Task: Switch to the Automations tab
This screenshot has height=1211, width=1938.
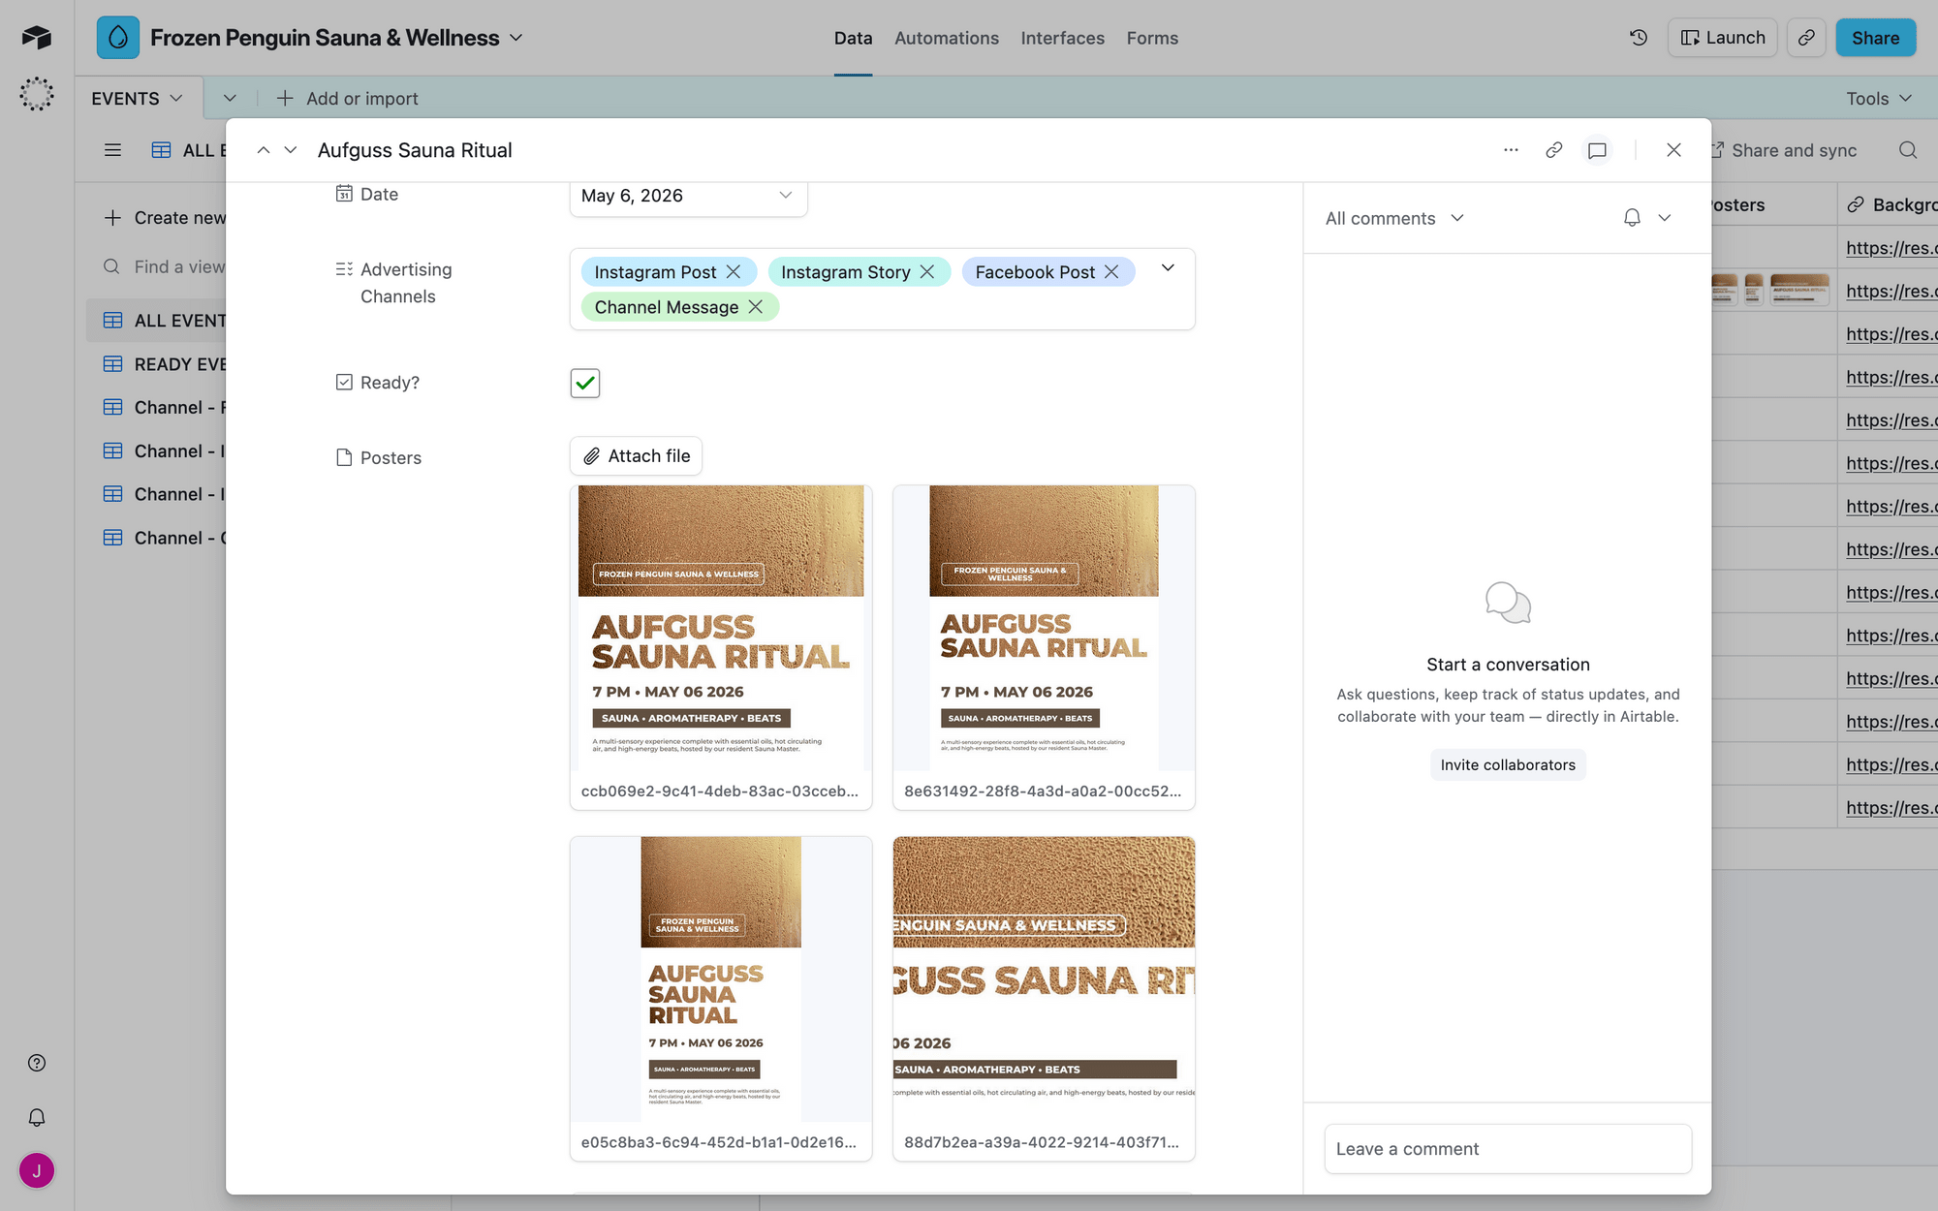Action: coord(946,38)
